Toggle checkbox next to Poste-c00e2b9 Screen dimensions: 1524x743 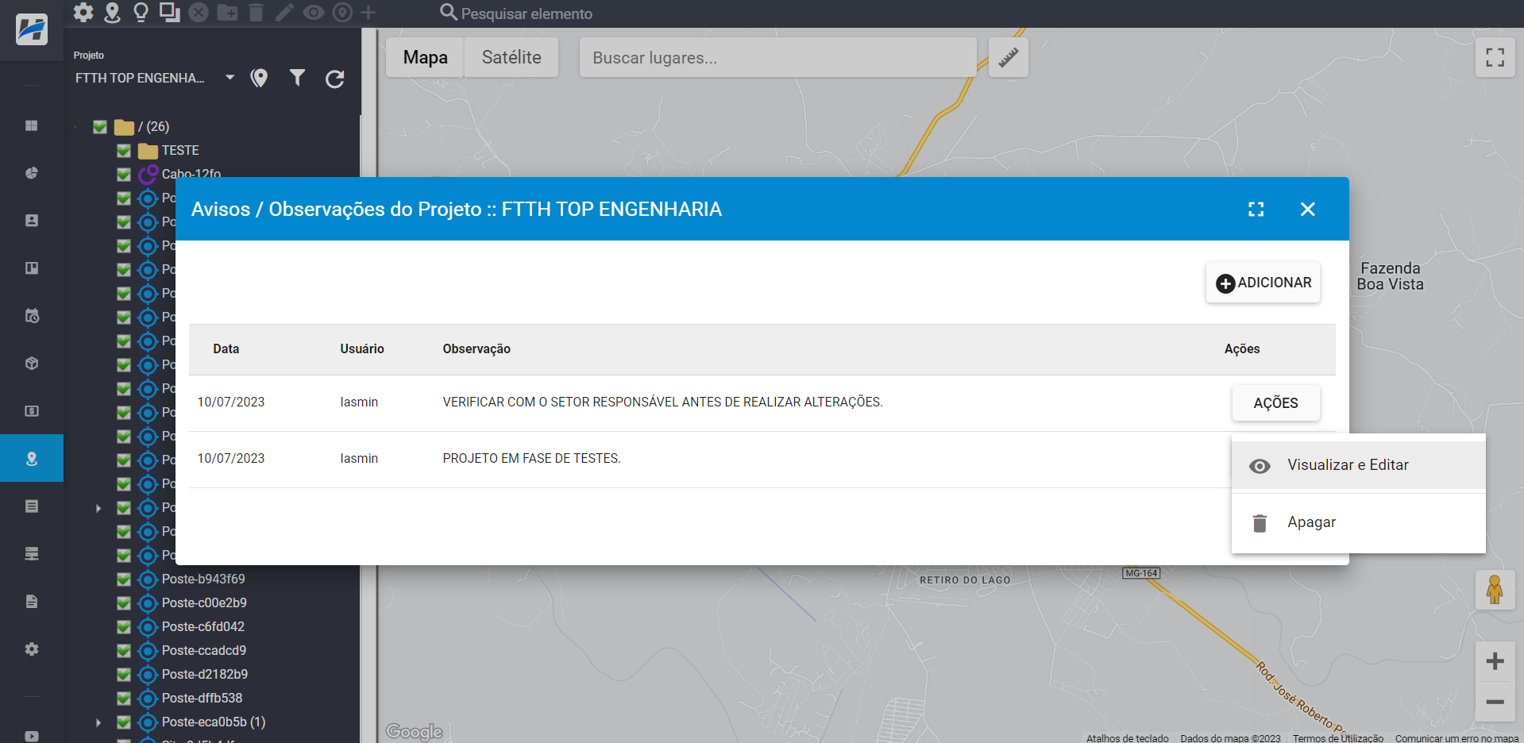click(x=124, y=603)
